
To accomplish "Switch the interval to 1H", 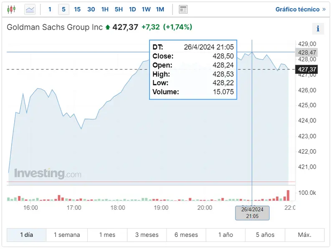I will coord(105,9).
